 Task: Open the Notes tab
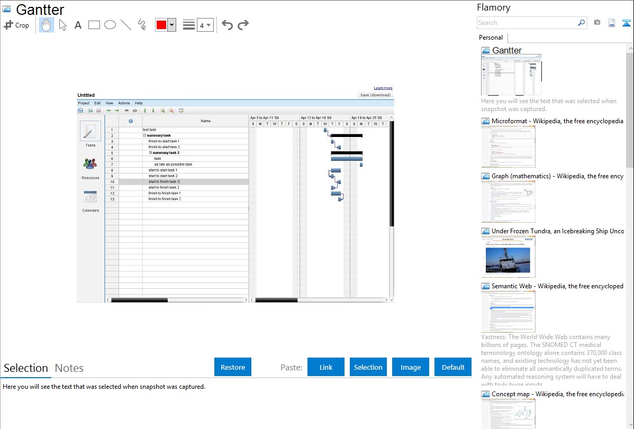pos(69,368)
